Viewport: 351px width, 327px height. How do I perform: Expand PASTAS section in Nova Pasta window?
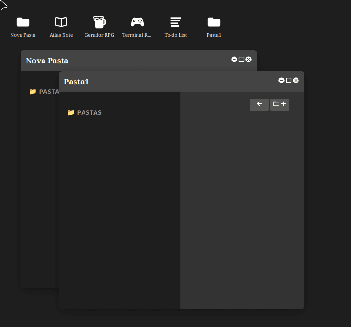pos(44,92)
